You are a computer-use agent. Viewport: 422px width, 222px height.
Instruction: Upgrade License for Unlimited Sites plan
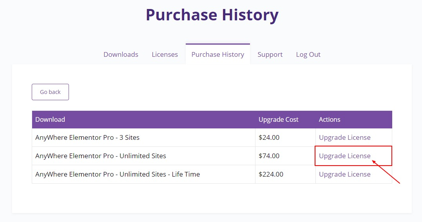345,156
